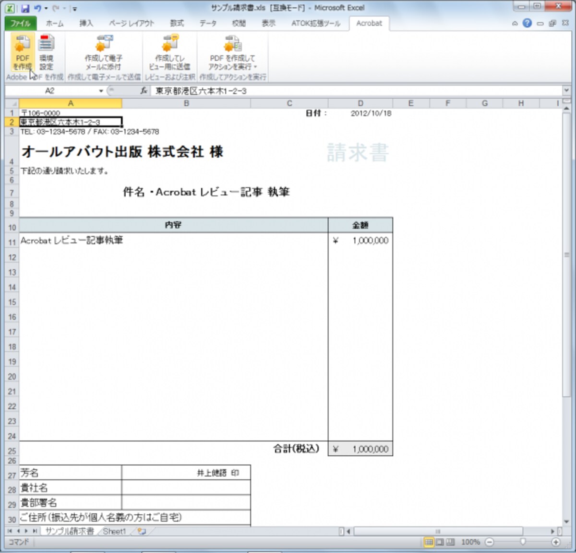Click cell TEL: 03-1234-5678 / FAX row
This screenshot has height=553, width=576.
point(89,131)
